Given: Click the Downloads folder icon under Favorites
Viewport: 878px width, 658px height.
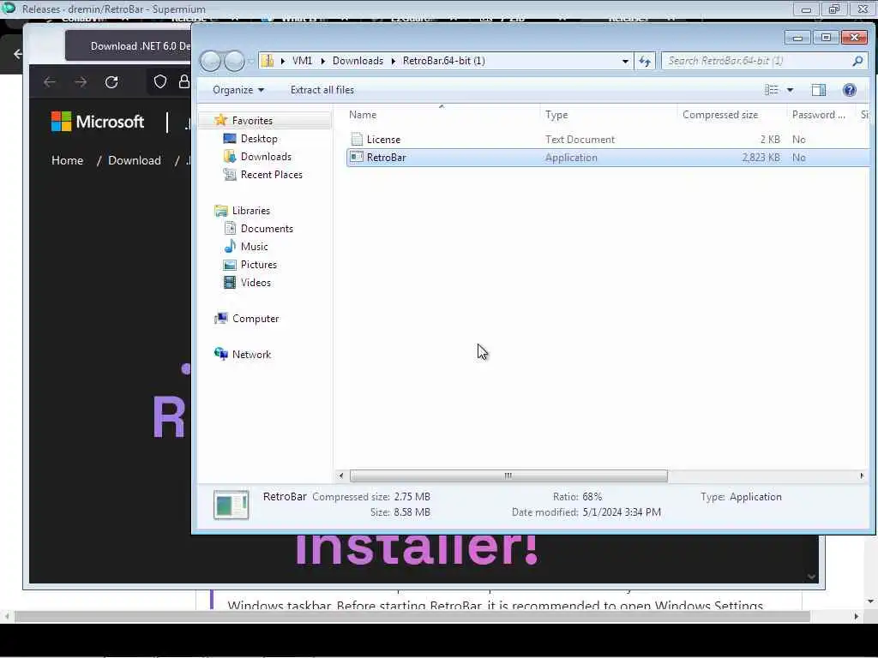Looking at the screenshot, I should (230, 156).
